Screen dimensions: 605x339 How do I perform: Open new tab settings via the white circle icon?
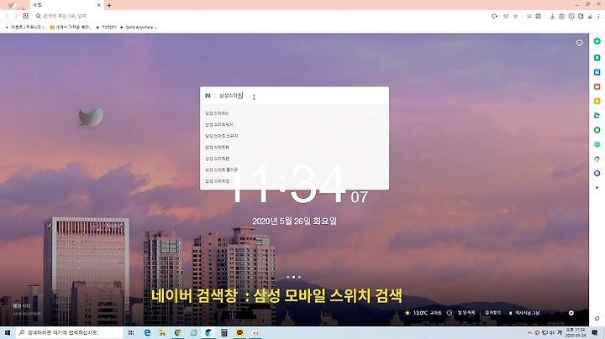571,313
